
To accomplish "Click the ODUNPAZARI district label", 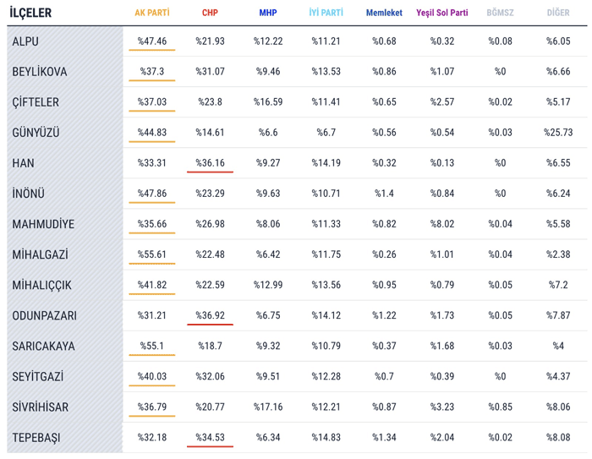I will pos(44,315).
